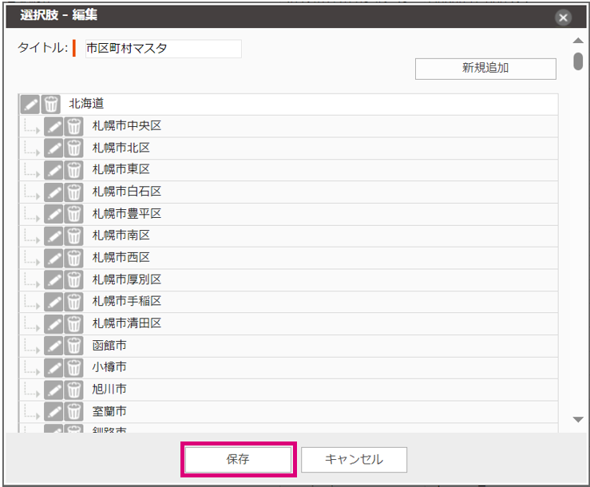The height and width of the screenshot is (487, 590).
Task: Select the 札幌市中央区 row text
Action: [x=127, y=125]
